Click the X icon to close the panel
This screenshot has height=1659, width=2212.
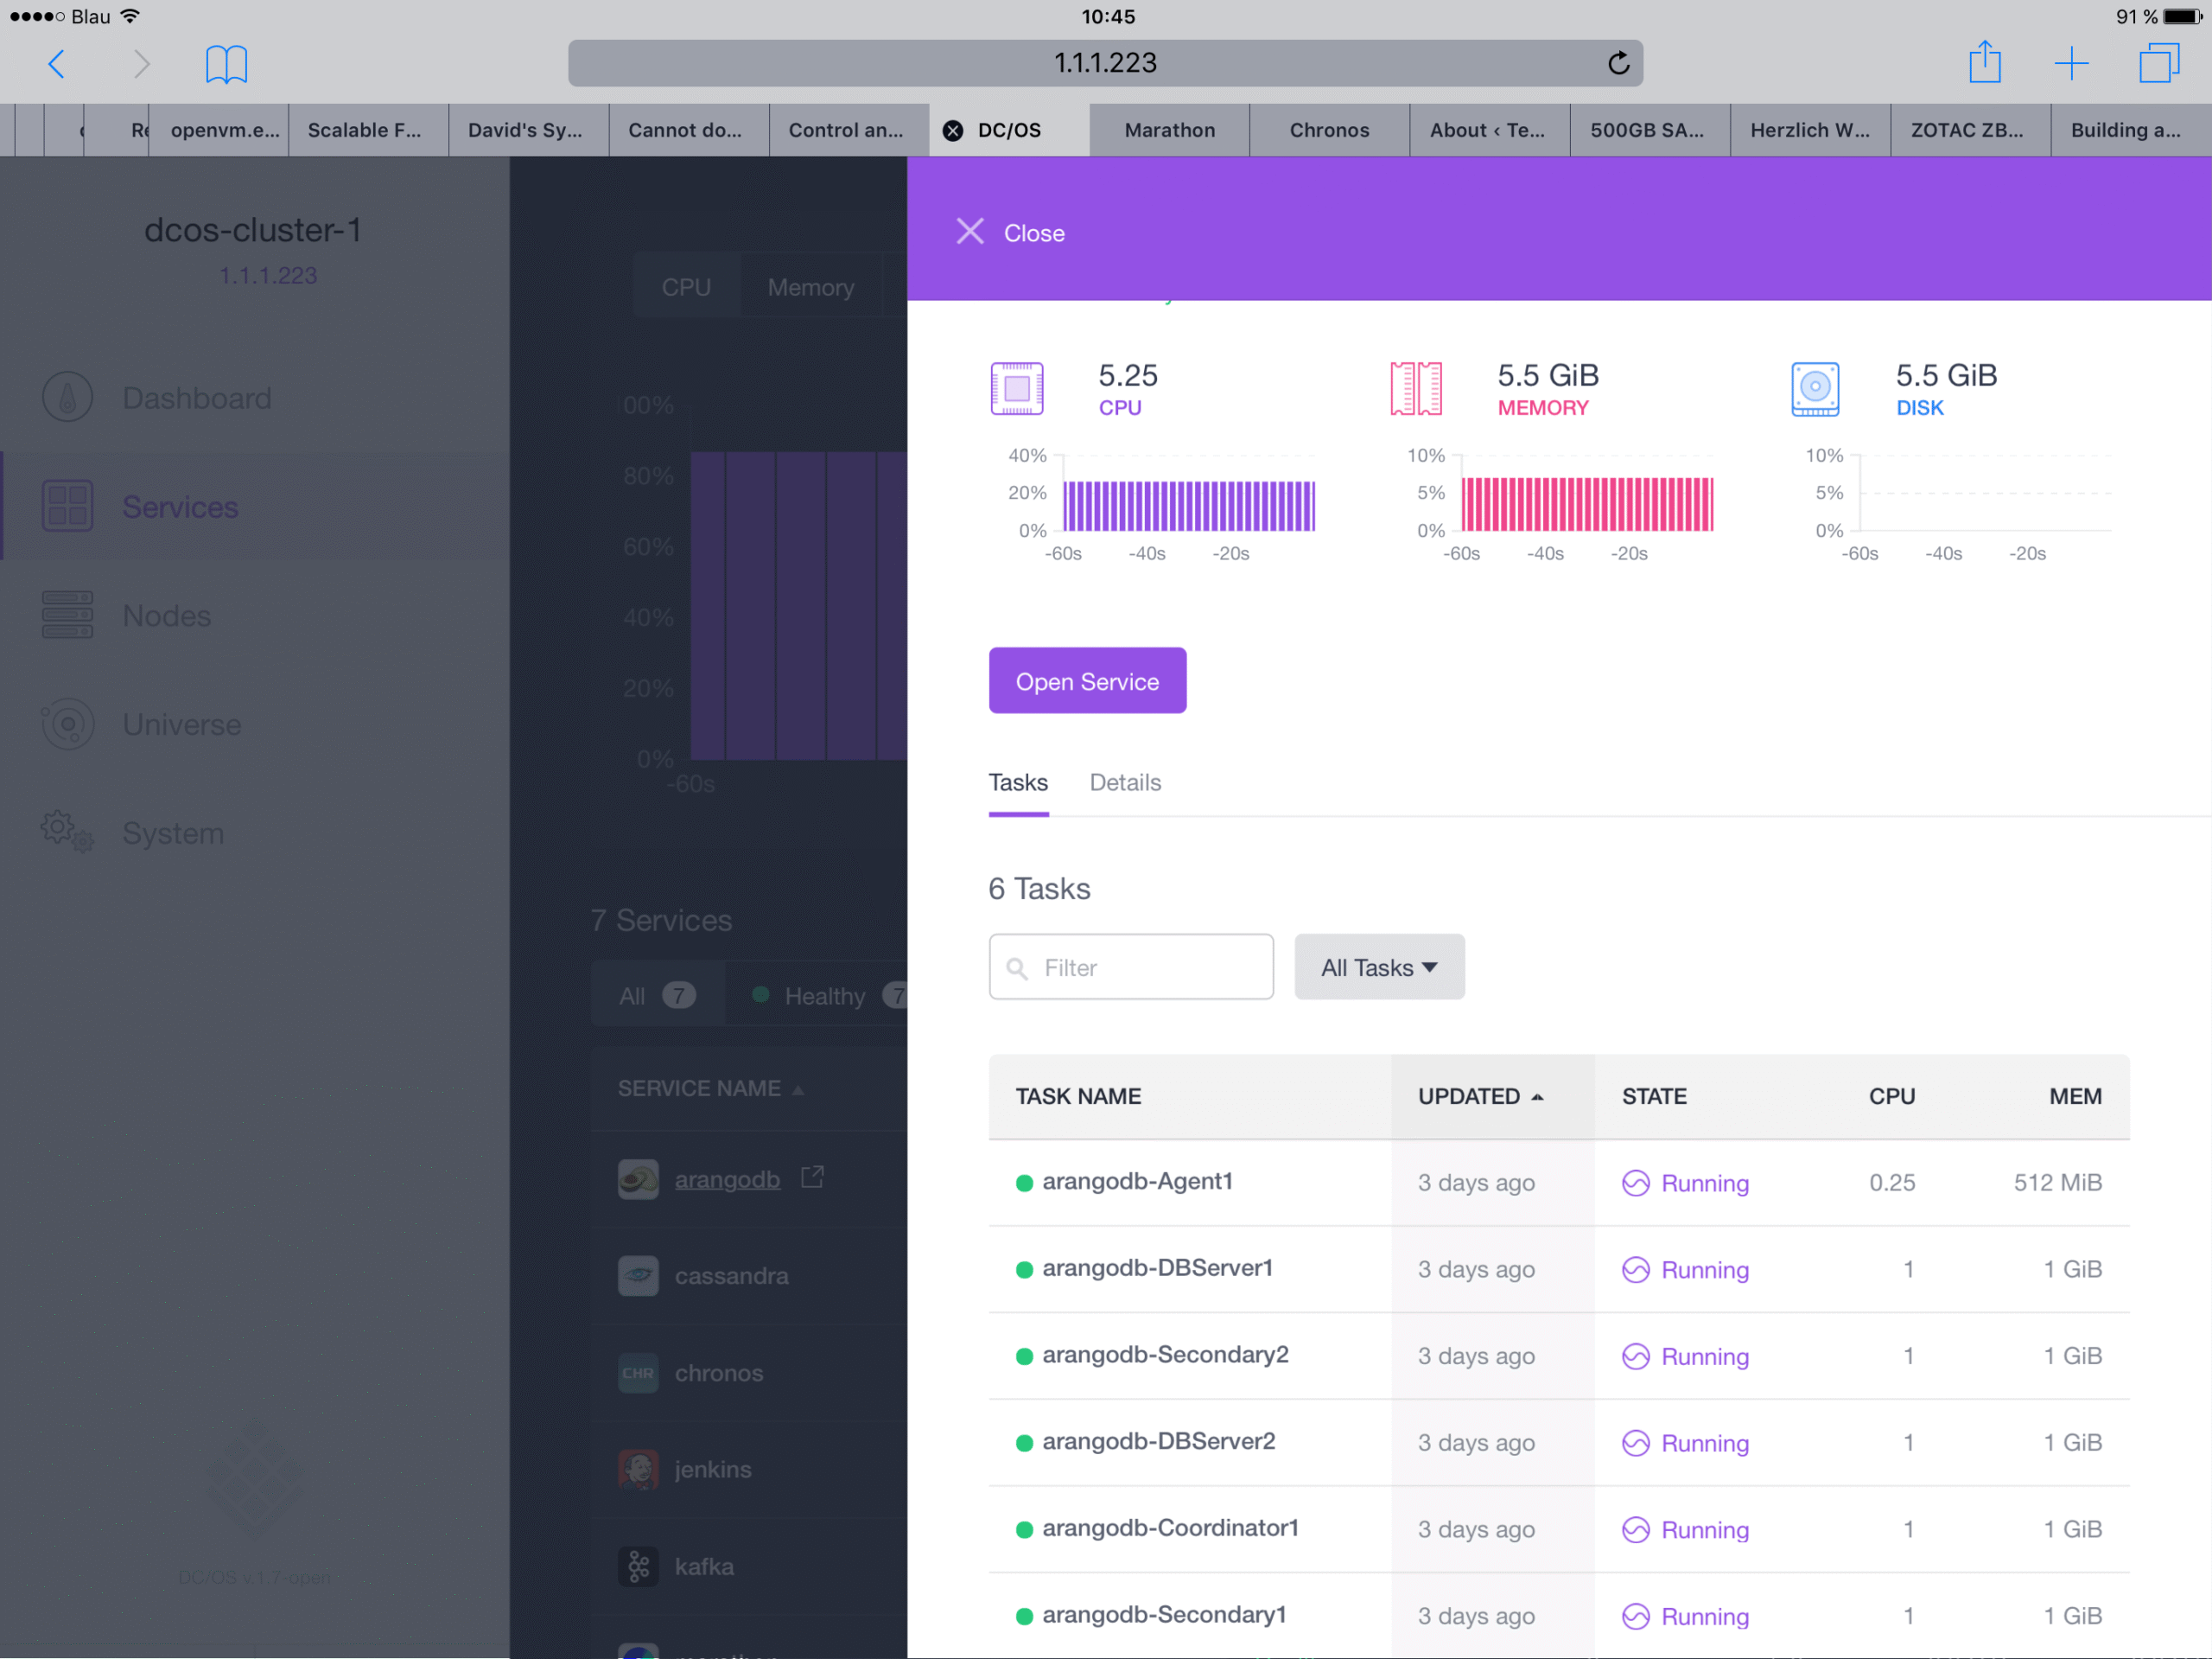(x=969, y=233)
